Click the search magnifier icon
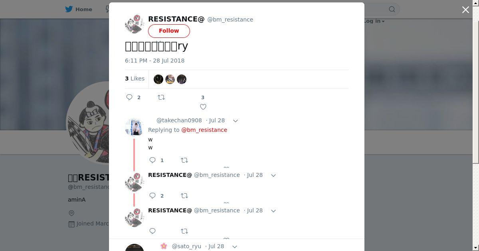This screenshot has height=251, width=479. (x=392, y=9)
